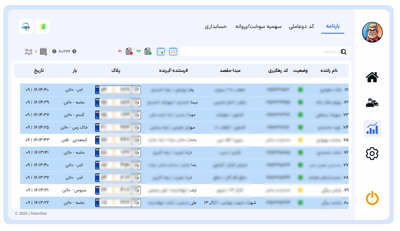Image resolution: width=400 pixels, height=231 pixels.
Task: Click the timestamp ۱۶:۱۳:۲۲
Action: [x=41, y=203]
